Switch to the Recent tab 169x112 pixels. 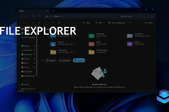click(x=50, y=60)
